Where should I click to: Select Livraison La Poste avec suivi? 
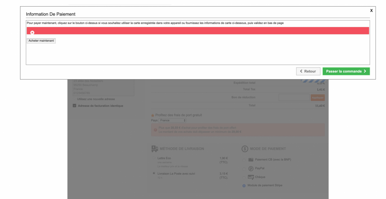(x=154, y=173)
